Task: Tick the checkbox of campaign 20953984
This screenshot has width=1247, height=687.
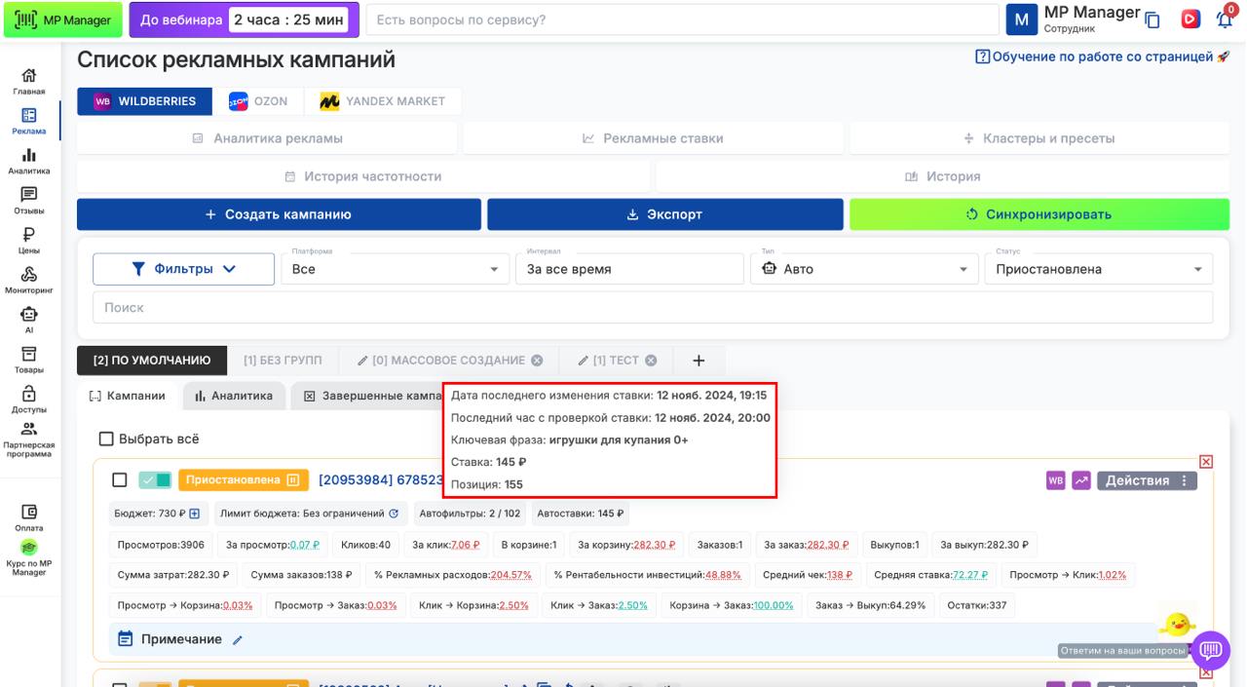Action: click(x=120, y=480)
